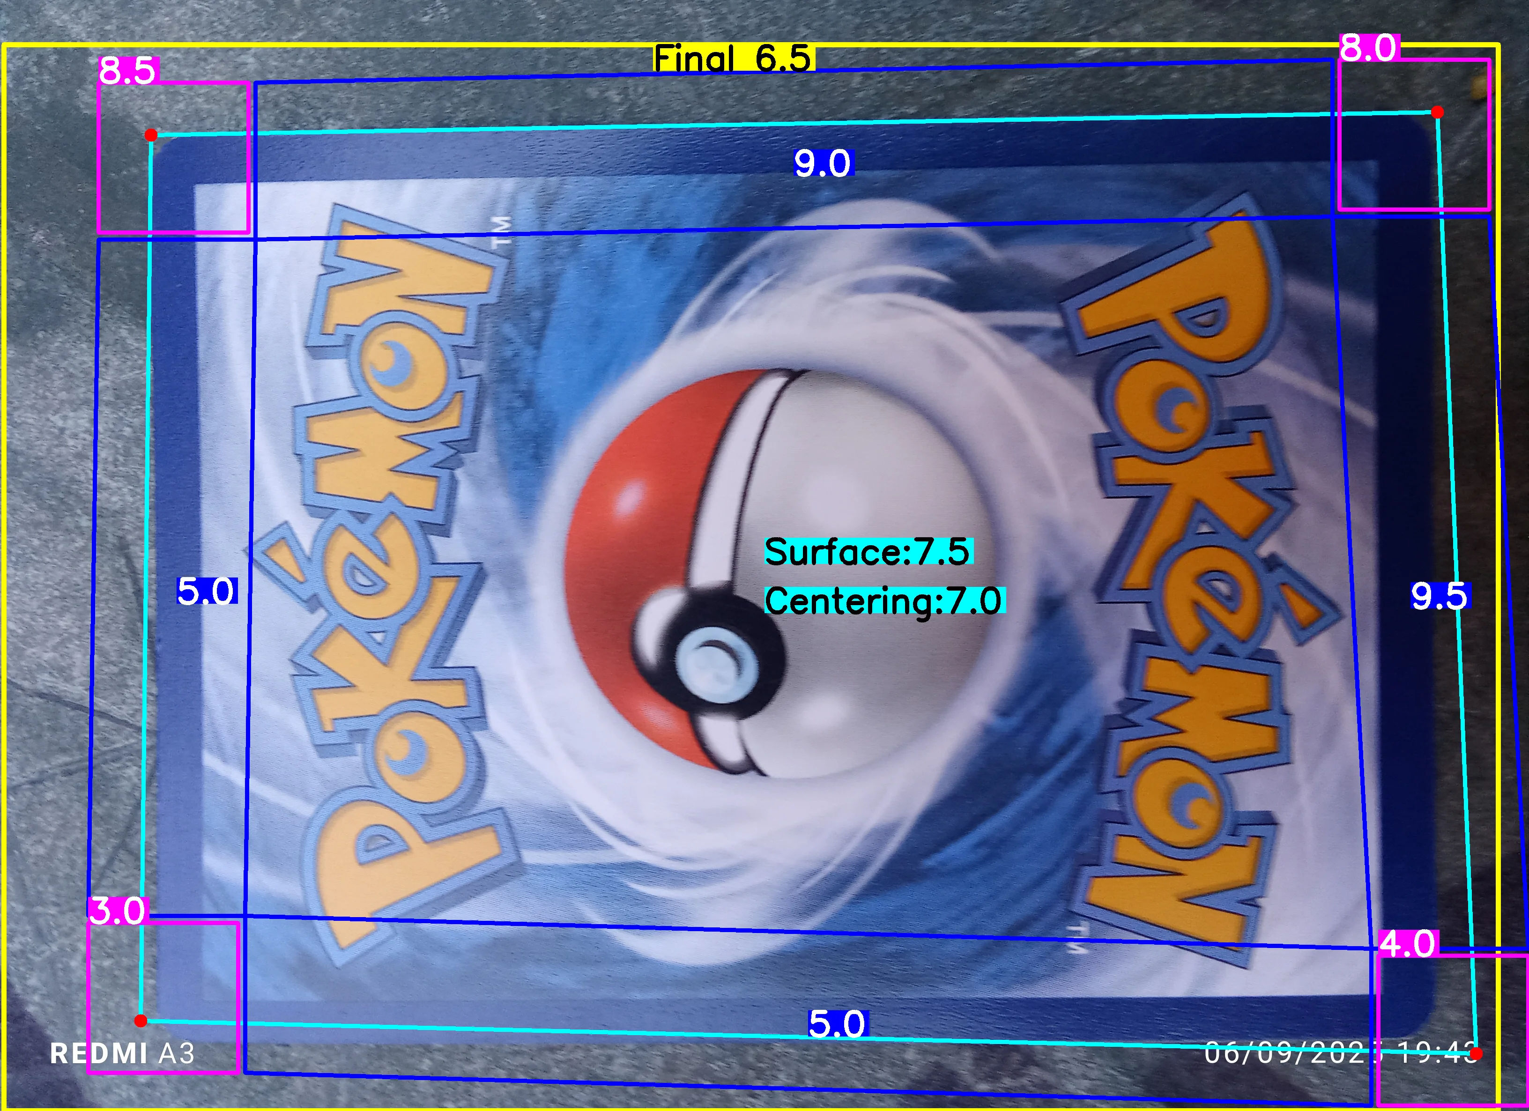The width and height of the screenshot is (1529, 1111).
Task: Click the Final 6.5 grade label
Action: [734, 58]
